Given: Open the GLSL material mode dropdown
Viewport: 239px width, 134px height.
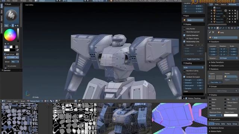Looking at the screenshot, I should [193, 67].
